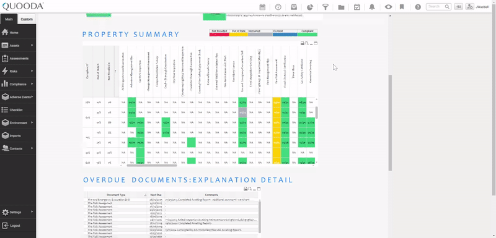
Task: Click the green Compliant legend swatch
Action: point(307,35)
